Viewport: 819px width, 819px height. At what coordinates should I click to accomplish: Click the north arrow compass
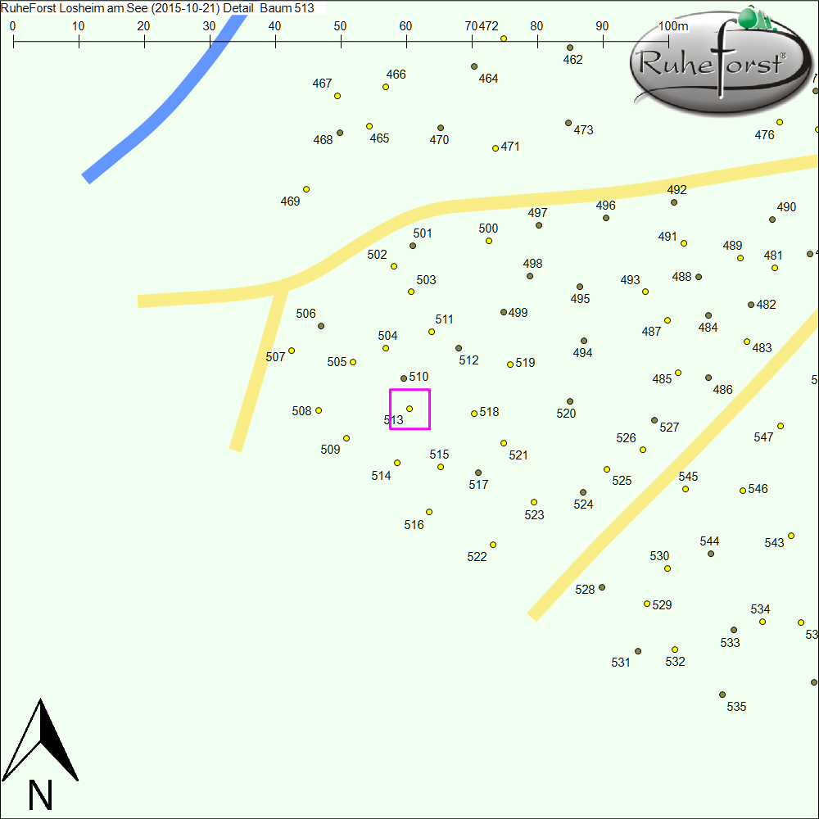tap(40, 753)
